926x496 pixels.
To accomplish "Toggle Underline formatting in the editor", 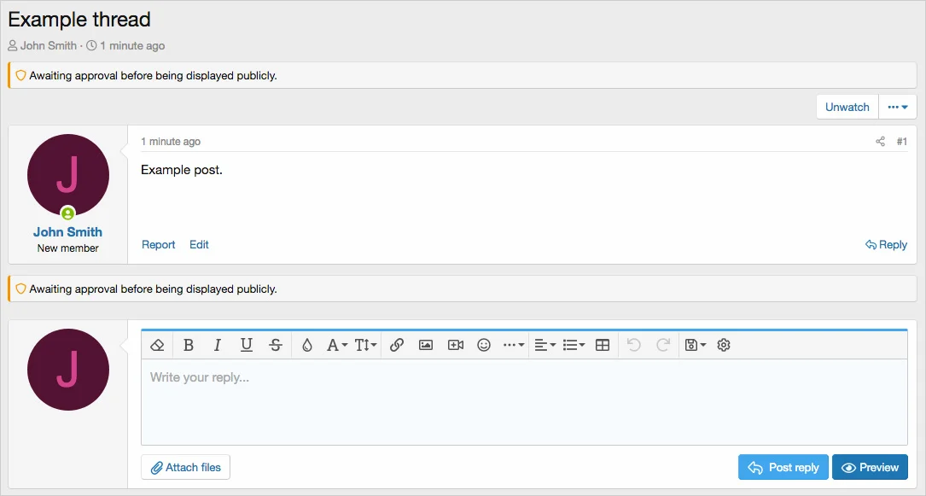I will click(247, 345).
